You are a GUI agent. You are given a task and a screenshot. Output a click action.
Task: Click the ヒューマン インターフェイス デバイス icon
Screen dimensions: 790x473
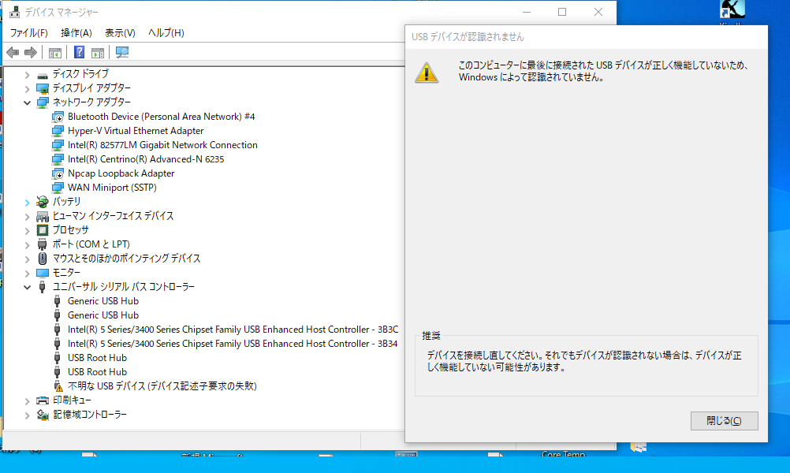[x=43, y=217]
